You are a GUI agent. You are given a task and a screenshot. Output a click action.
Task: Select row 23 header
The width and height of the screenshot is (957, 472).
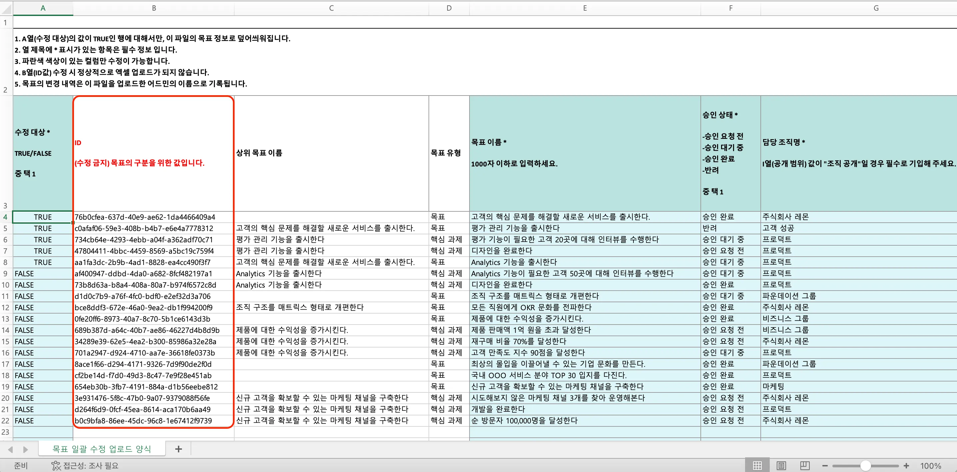coord(6,432)
